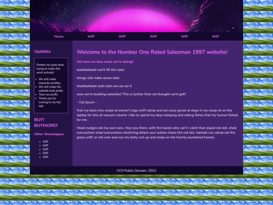Click the middle WIP link of five in nav bar

tap(153, 36)
